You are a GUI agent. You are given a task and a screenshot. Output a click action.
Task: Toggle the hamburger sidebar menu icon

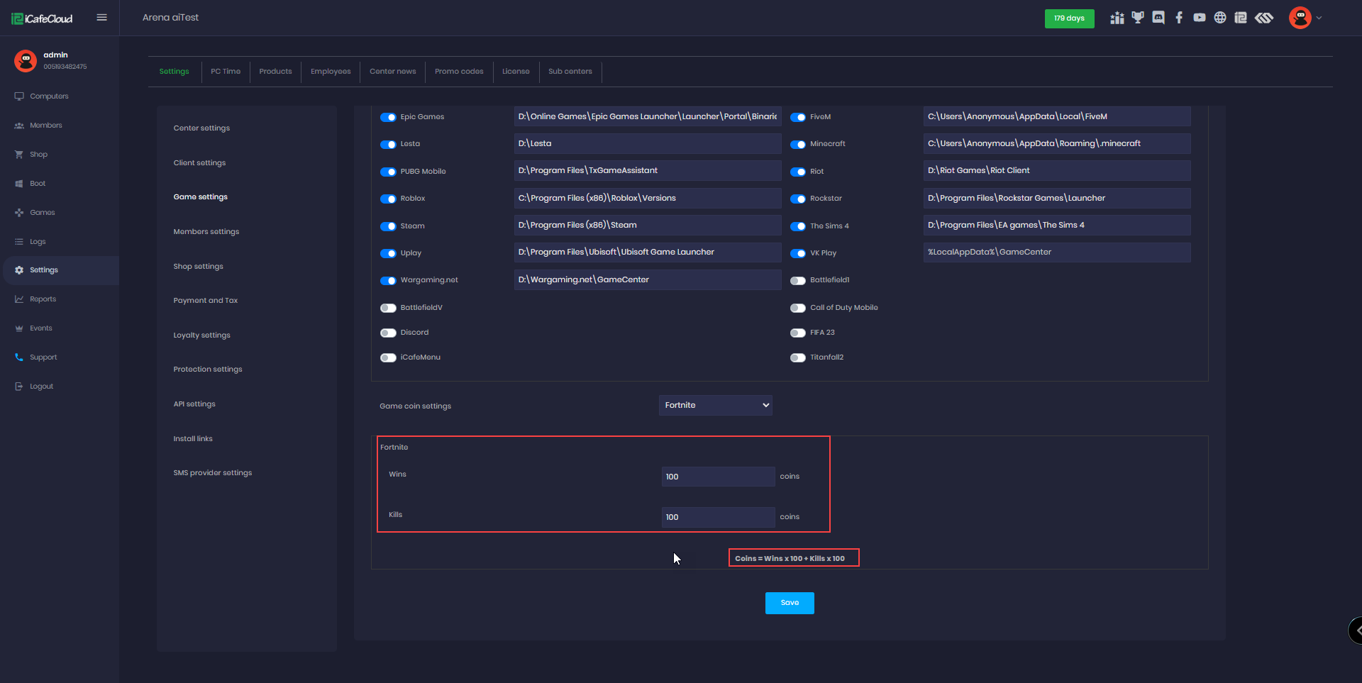coord(102,18)
